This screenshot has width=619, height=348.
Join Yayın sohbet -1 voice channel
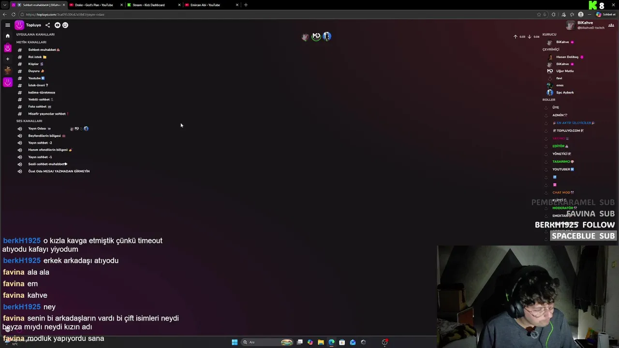(x=40, y=157)
